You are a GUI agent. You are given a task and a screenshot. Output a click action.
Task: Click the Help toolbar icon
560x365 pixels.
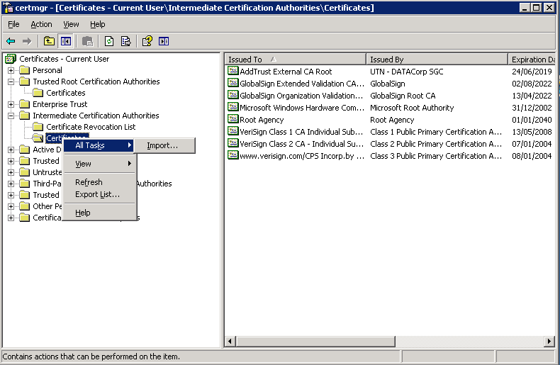click(x=147, y=41)
